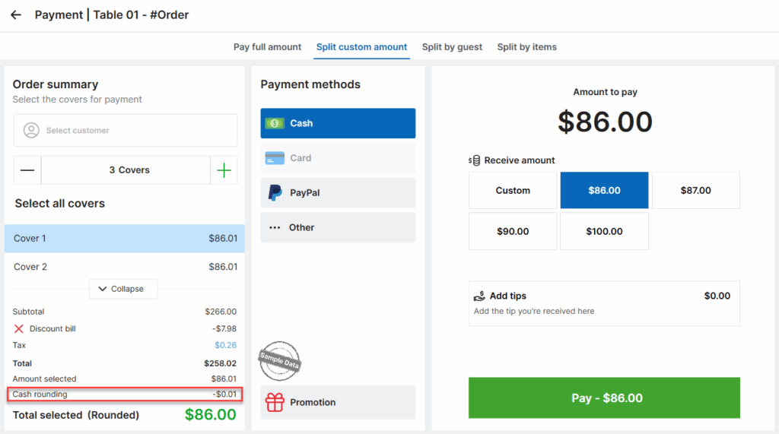Remove discount bill with red X
The width and height of the screenshot is (779, 434).
tap(19, 328)
